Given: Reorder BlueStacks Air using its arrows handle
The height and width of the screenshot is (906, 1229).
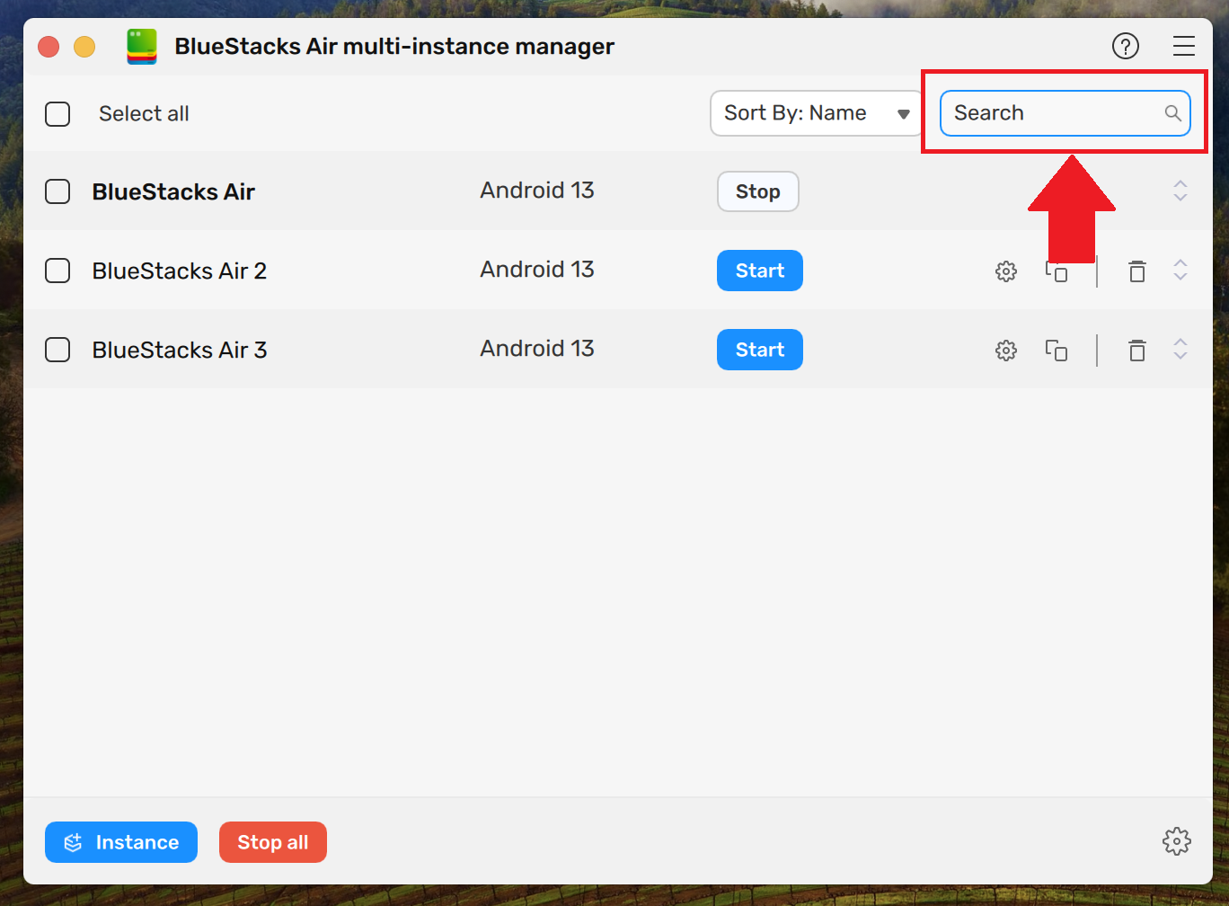Looking at the screenshot, I should click(1180, 191).
